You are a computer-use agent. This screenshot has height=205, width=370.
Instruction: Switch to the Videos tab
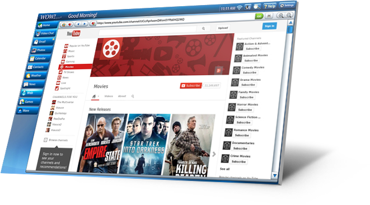(109, 96)
